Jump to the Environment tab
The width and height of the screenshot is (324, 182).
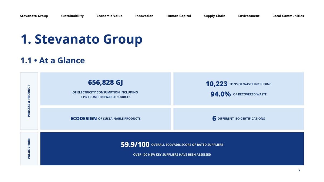(249, 16)
